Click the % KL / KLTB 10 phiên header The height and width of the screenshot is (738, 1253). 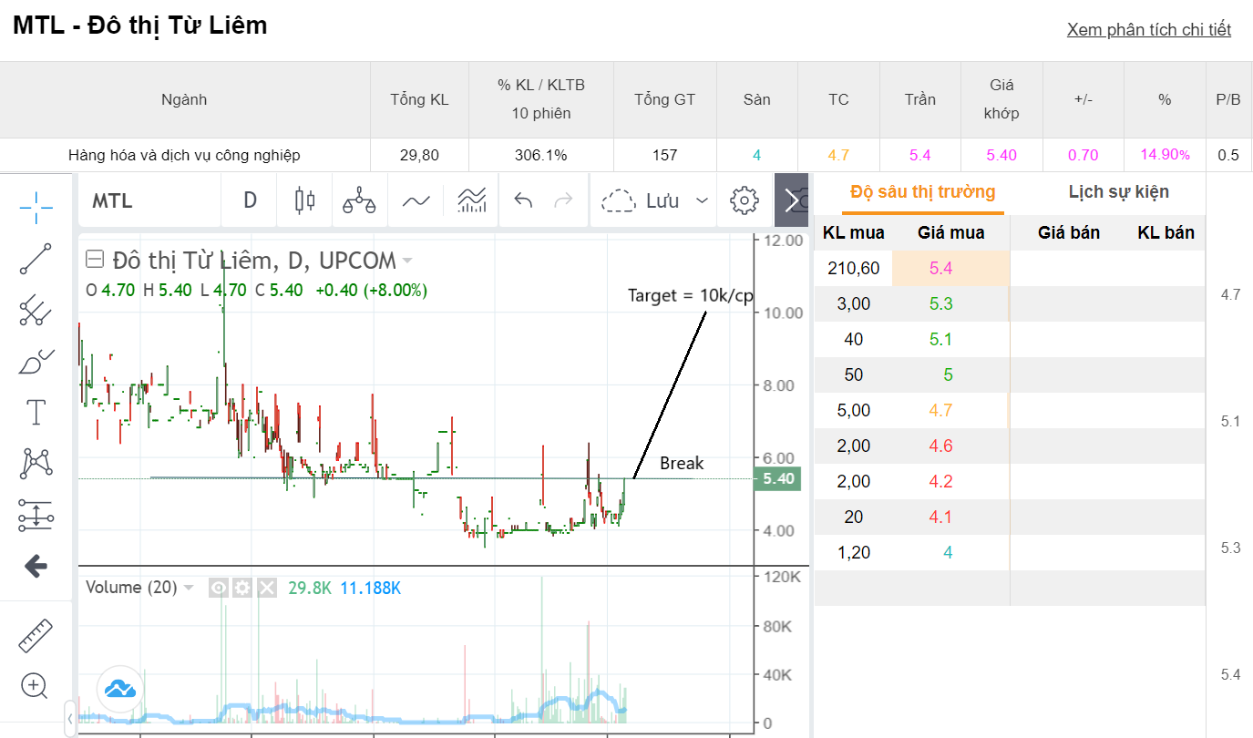(541, 100)
